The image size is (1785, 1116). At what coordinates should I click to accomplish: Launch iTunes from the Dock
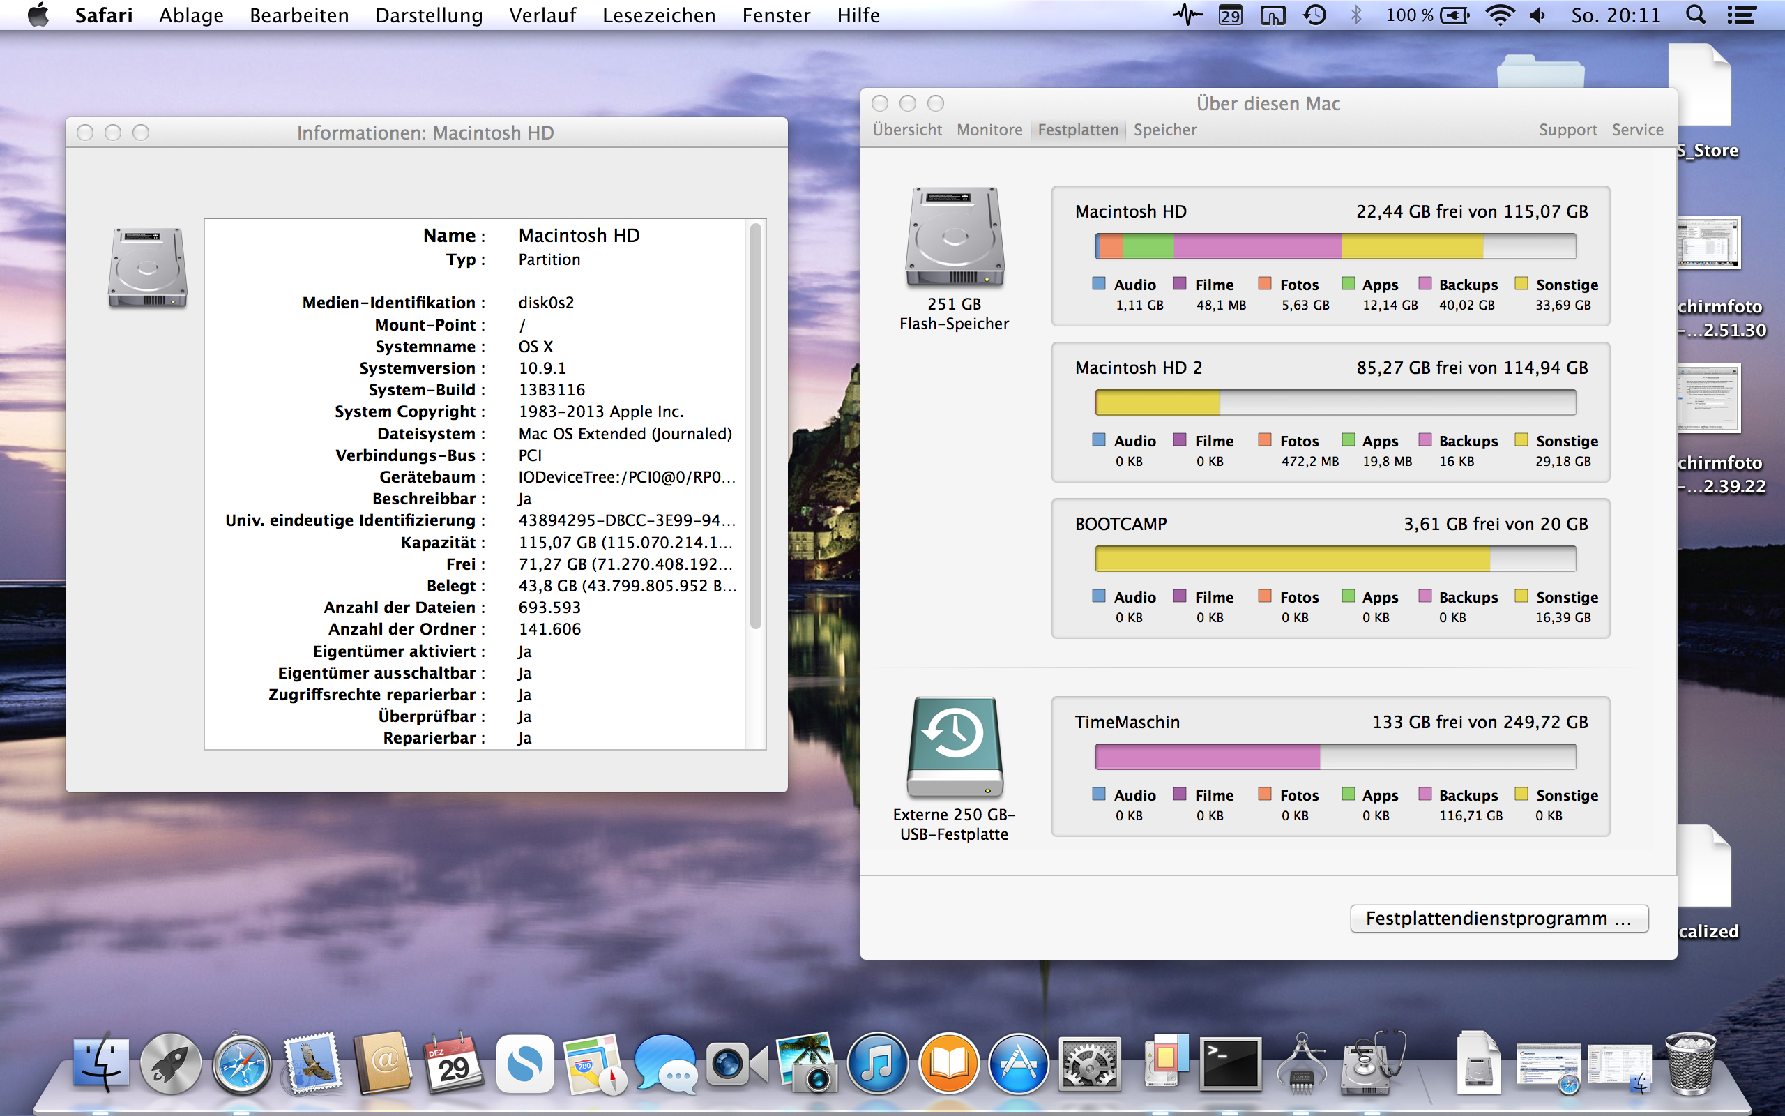[x=877, y=1064]
